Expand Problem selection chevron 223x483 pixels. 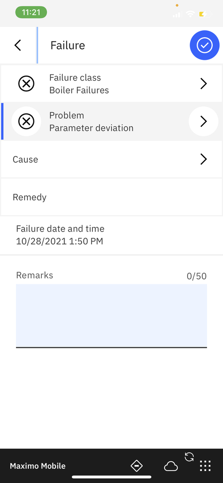pos(204,122)
